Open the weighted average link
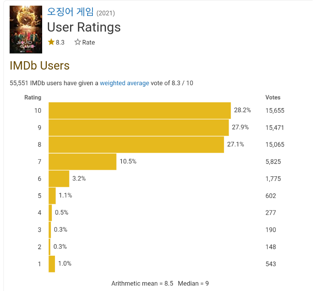Viewport: 313px width, 291px height. point(124,83)
